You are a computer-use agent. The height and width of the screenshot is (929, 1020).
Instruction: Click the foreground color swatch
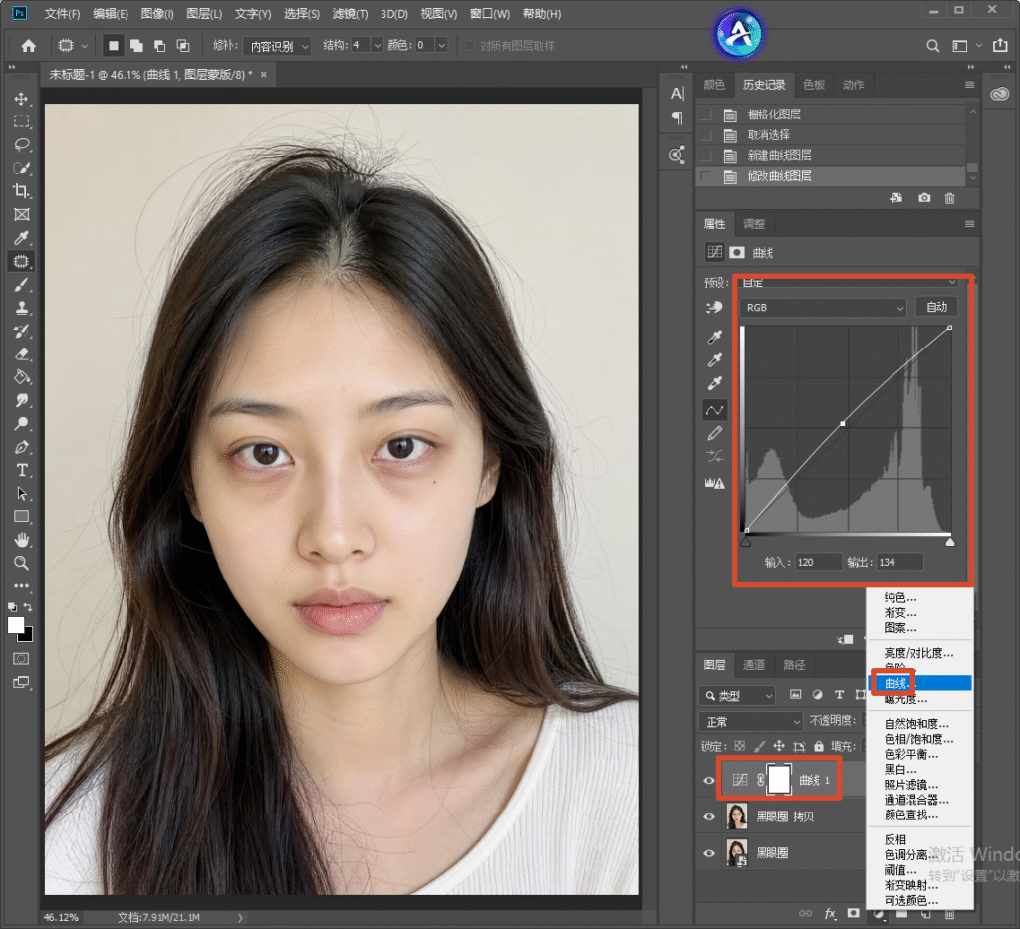coord(16,626)
